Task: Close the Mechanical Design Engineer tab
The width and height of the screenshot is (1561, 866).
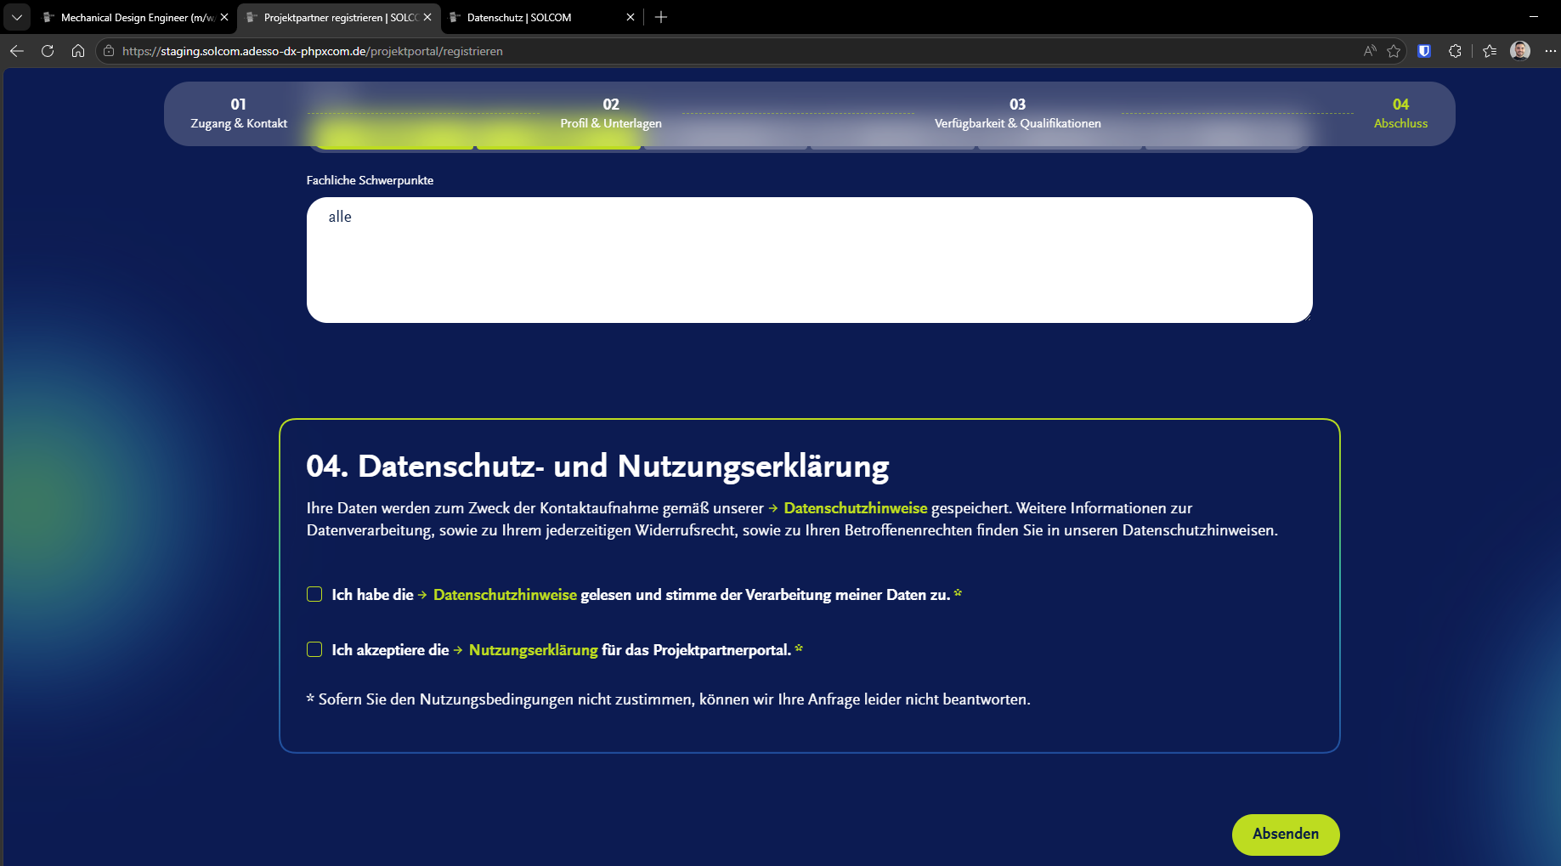Action: 224,17
